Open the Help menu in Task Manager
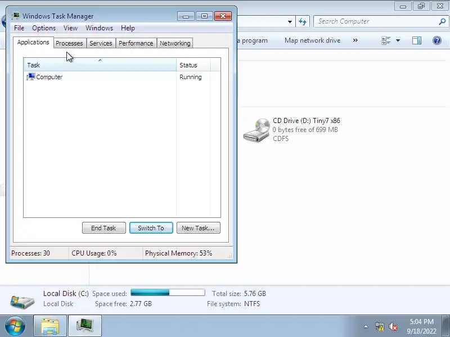The height and width of the screenshot is (337, 450). (128, 28)
